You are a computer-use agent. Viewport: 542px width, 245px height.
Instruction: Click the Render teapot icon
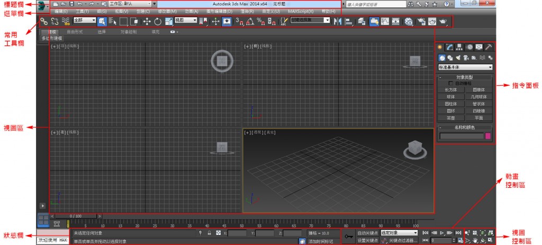tap(442, 22)
